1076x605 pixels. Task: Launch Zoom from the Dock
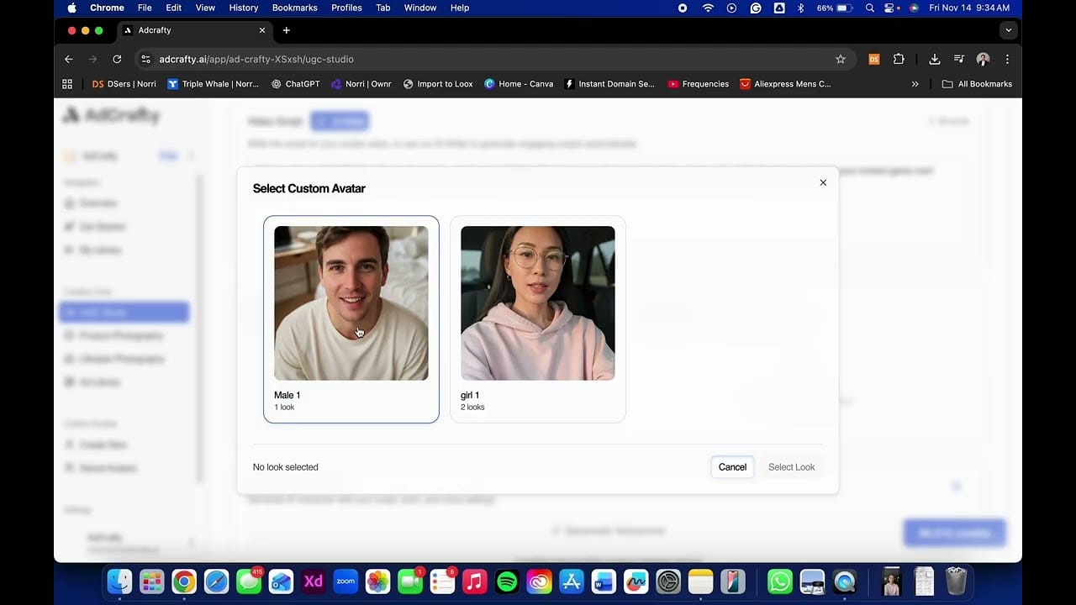(x=345, y=581)
